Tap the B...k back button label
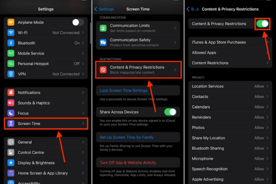276x184 pixels. 195,9
